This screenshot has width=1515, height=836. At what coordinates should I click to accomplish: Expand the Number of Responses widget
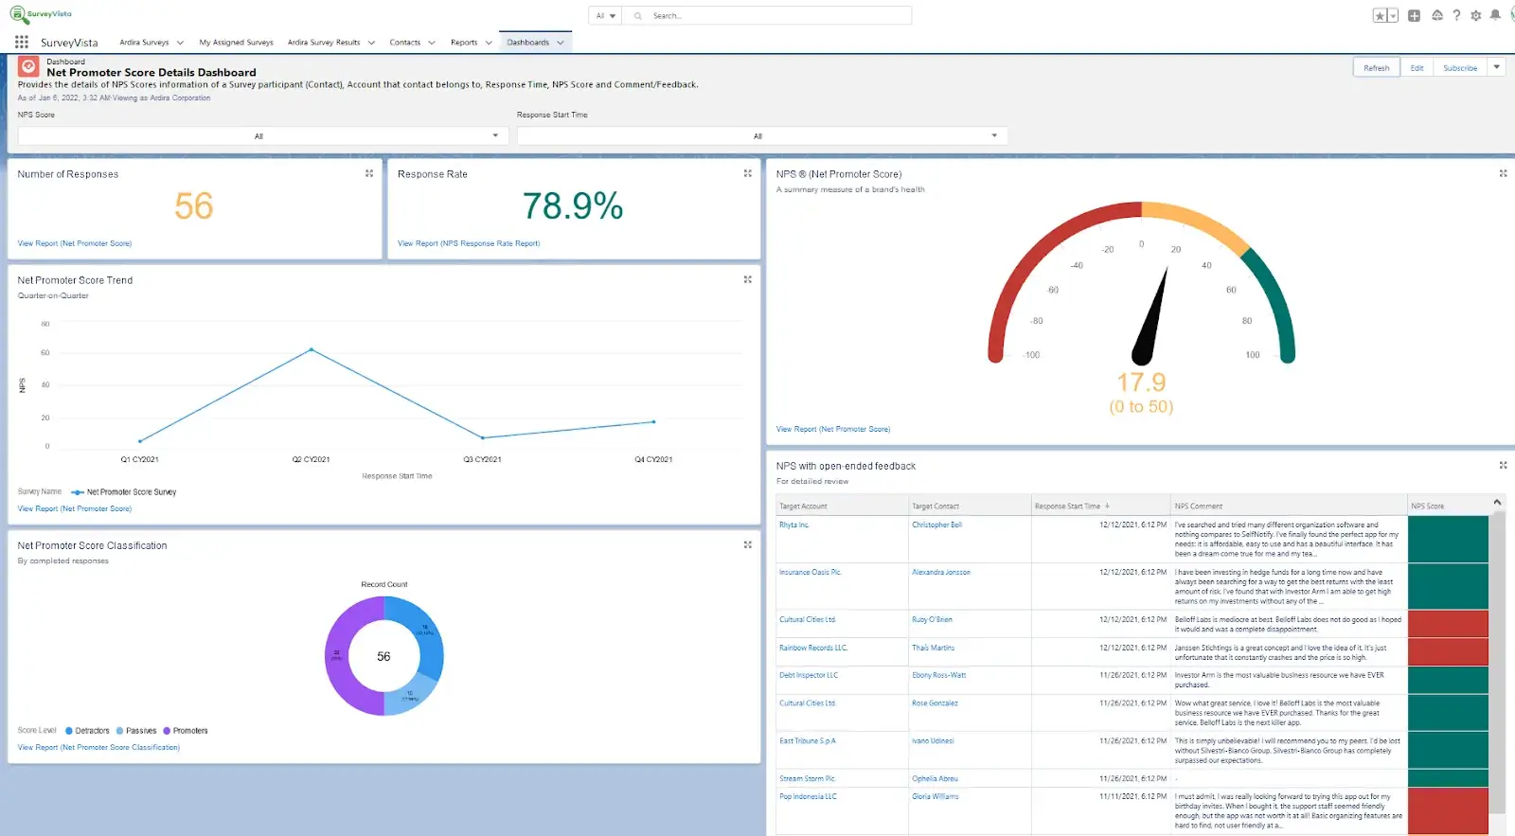point(369,173)
